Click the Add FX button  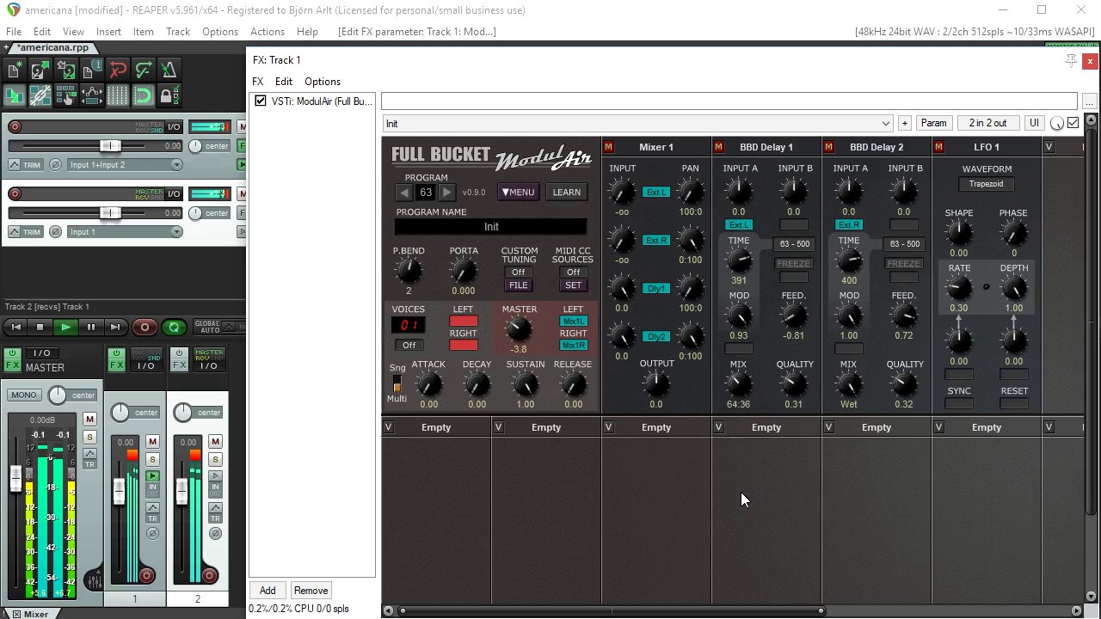point(268,591)
